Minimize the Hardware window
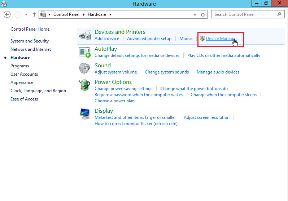This screenshot has height=201, width=288. click(x=257, y=3)
